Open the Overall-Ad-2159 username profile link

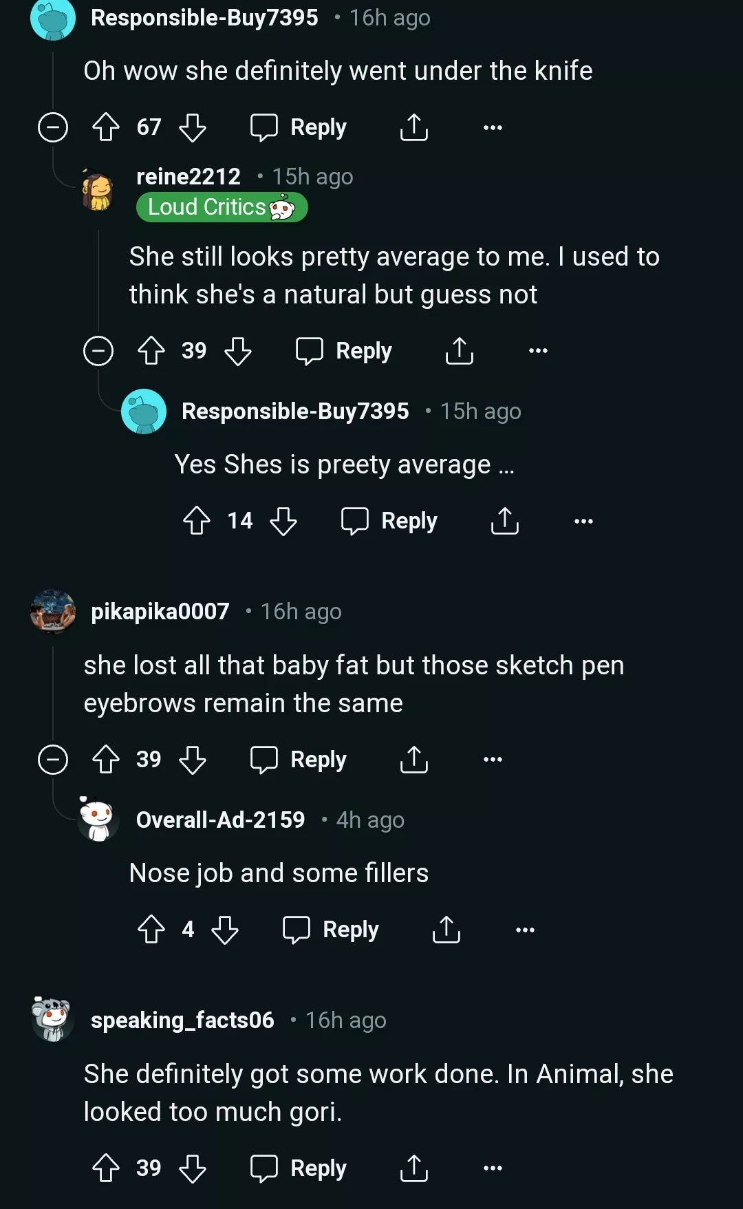tap(220, 820)
